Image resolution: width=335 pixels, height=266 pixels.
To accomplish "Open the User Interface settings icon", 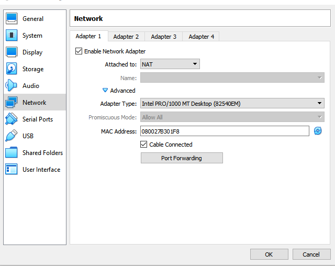I will (12, 170).
